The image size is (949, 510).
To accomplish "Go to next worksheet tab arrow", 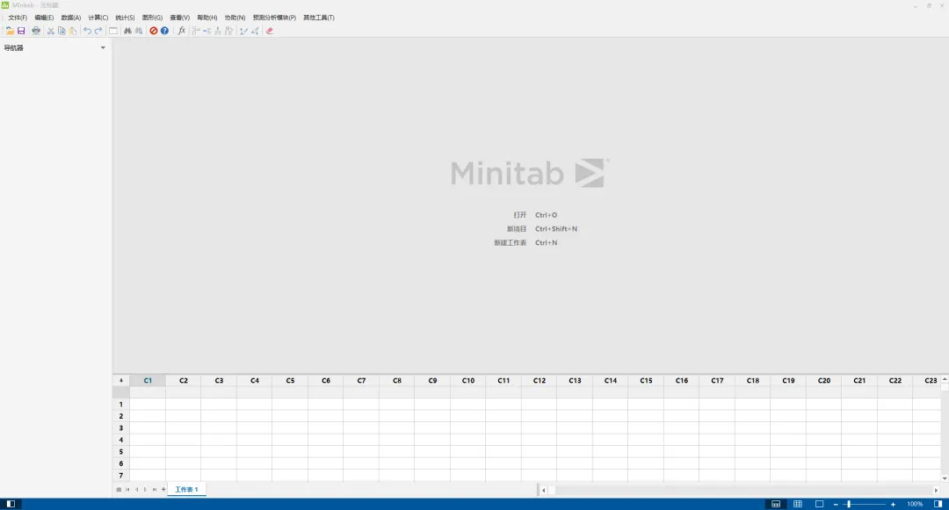I will coord(145,490).
